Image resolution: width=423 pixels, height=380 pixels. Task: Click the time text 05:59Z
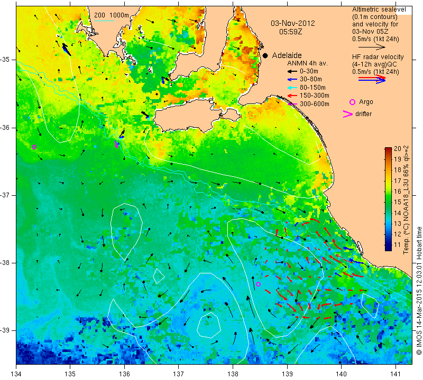pos(290,32)
